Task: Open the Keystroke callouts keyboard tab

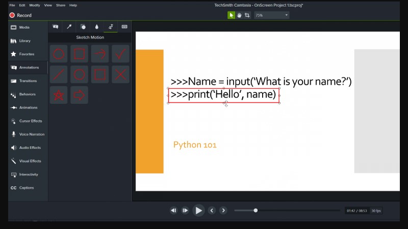Action: click(x=124, y=27)
